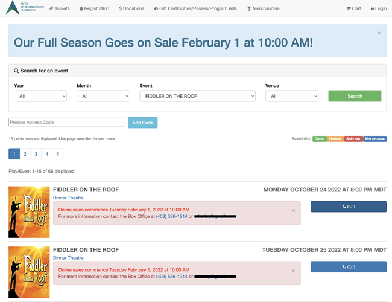Call box office for October 24 show
Image resolution: width=392 pixels, height=302 pixels.
pos(349,207)
